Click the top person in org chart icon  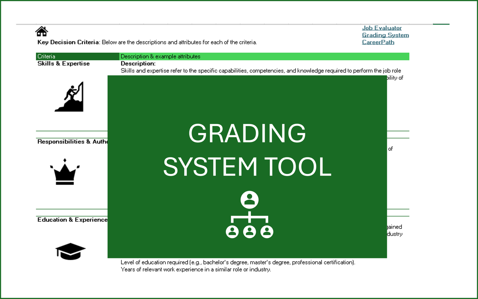(249, 200)
